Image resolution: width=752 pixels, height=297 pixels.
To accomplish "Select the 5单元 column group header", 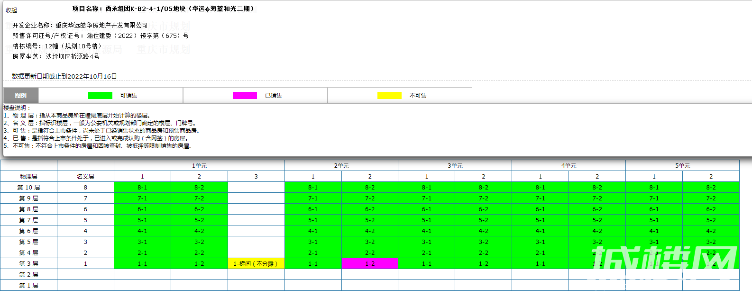I will 682,166.
